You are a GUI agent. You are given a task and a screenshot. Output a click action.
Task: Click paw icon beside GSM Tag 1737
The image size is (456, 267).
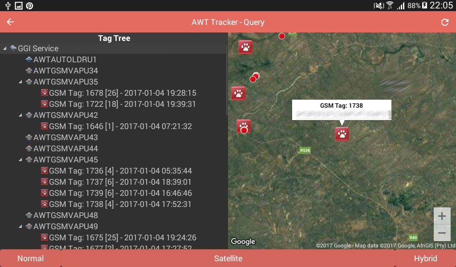click(x=45, y=182)
